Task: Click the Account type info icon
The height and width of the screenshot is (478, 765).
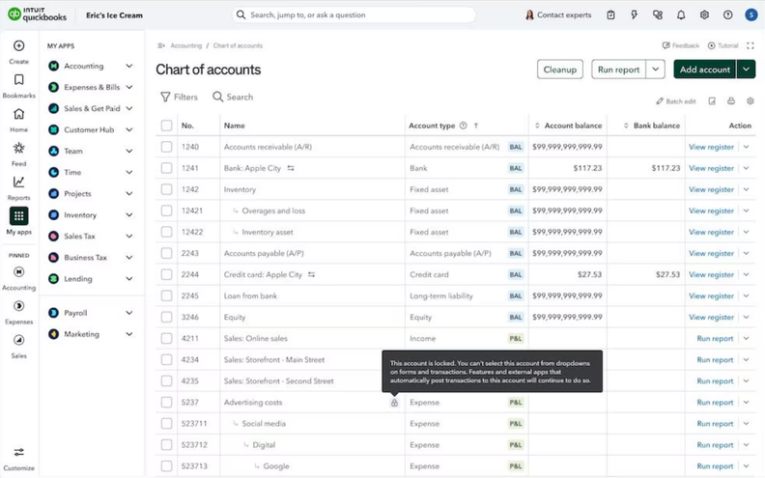Action: (x=463, y=126)
